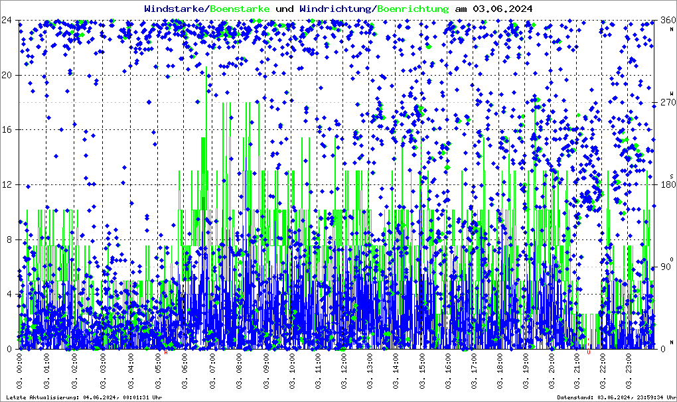Click the compass letter O above 90
This screenshot has height=402, width=677.
[672, 259]
